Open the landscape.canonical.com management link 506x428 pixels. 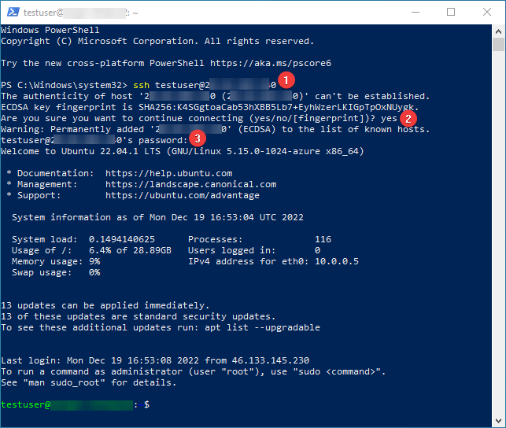[190, 184]
